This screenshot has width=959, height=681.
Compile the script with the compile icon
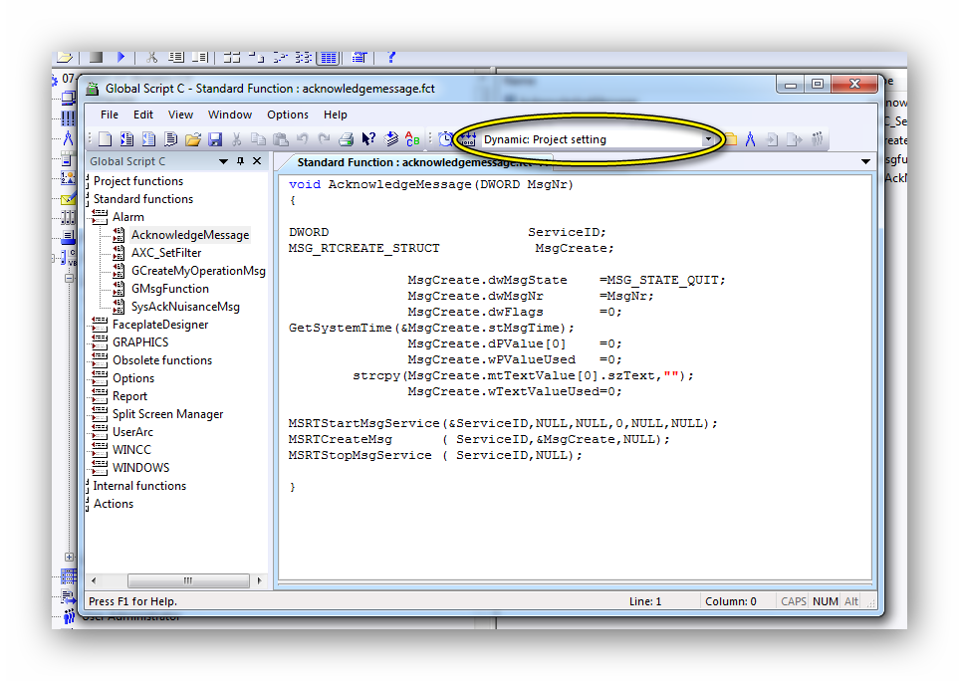390,136
